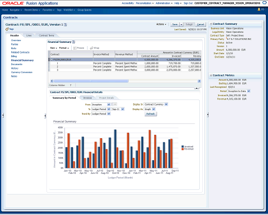This screenshot has width=268, height=215.
Task: Click the Freeze toolbar icon
Action: pos(75,48)
